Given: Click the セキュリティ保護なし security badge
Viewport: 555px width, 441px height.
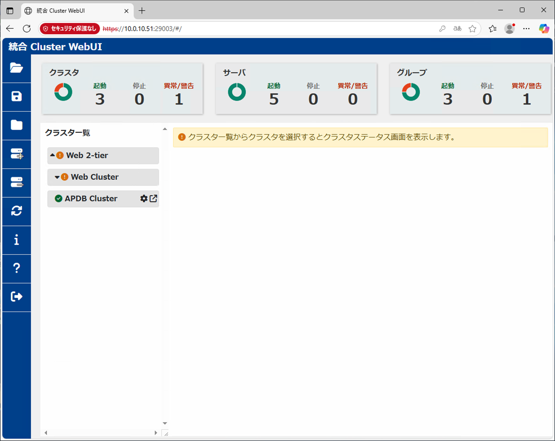Looking at the screenshot, I should coord(70,29).
